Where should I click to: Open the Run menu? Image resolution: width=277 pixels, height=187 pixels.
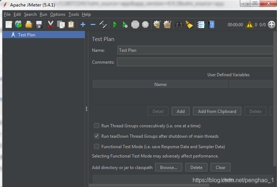43,14
